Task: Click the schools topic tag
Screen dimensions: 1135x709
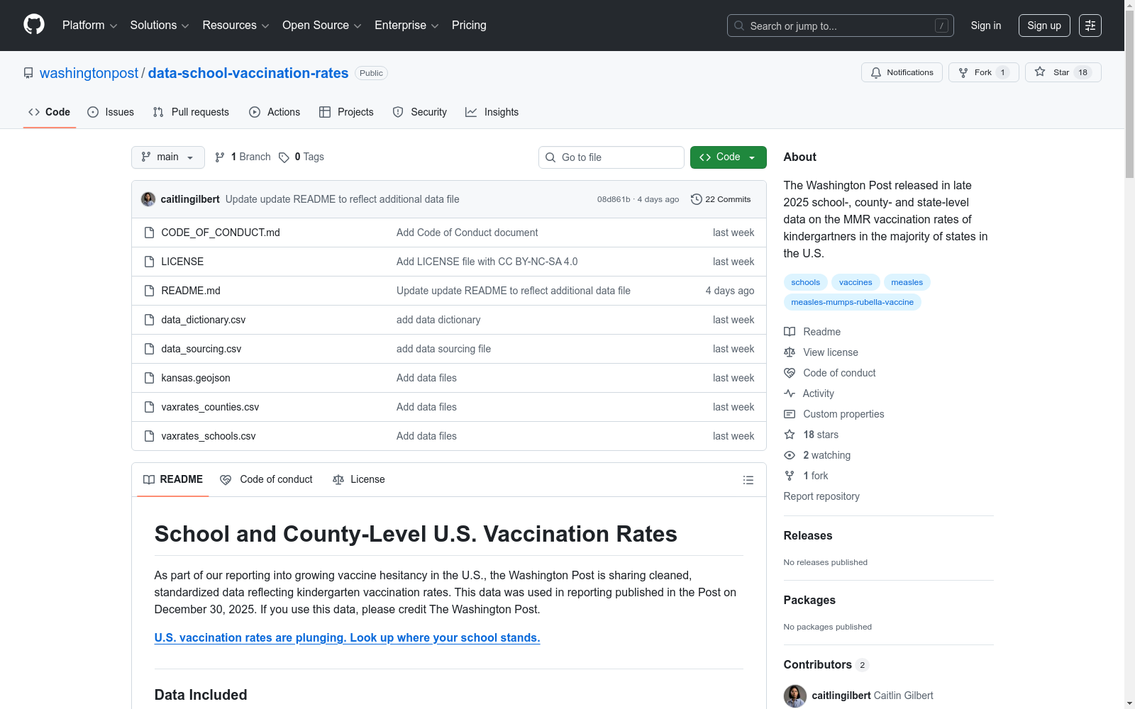Action: (x=806, y=282)
